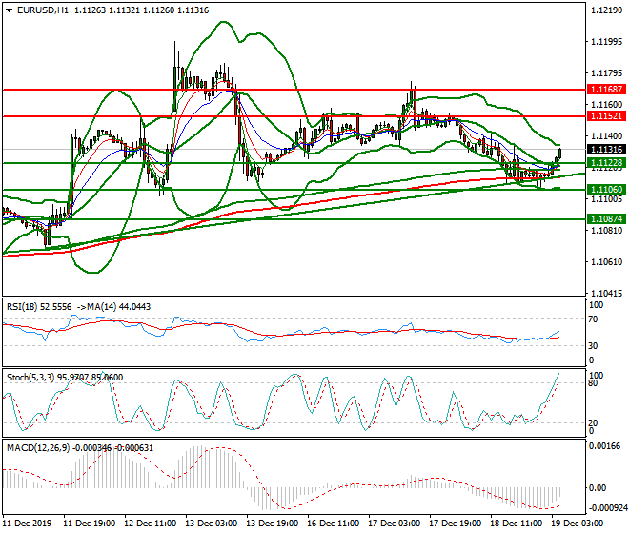Image resolution: width=629 pixels, height=534 pixels.
Task: Select the EURUSD,H1 symbol title
Action: pyautogui.click(x=43, y=10)
